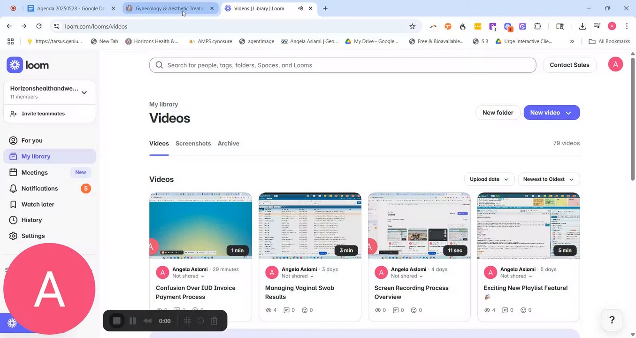The width and height of the screenshot is (636, 338).
Task: Switch to the Videos tab
Action: [x=159, y=144]
